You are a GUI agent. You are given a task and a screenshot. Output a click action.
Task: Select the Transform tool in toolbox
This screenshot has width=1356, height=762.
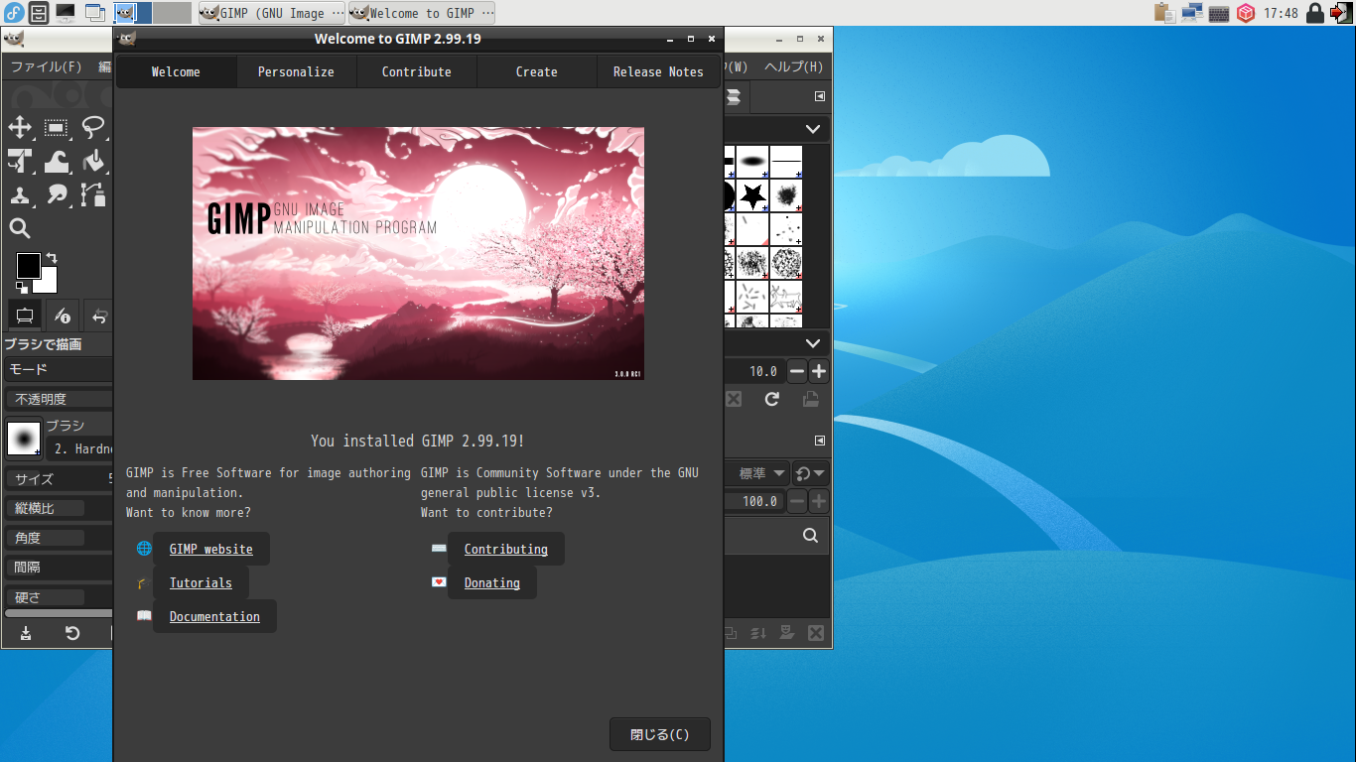click(20, 162)
